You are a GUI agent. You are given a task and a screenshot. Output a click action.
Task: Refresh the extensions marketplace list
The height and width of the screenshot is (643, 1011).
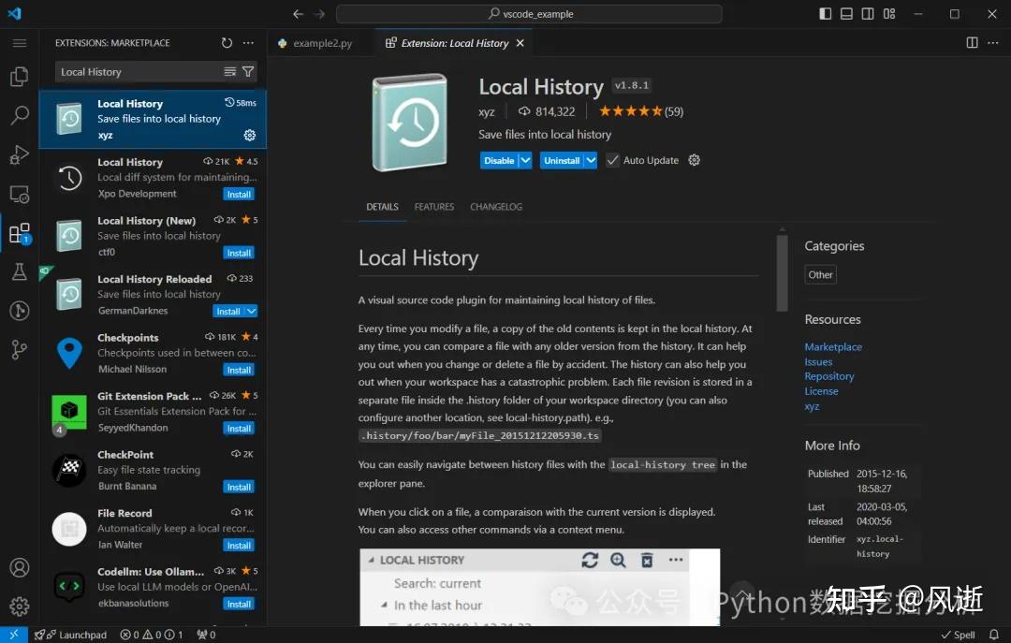point(227,42)
